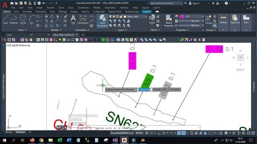Toggle polar tracking in status bar

tap(163, 133)
